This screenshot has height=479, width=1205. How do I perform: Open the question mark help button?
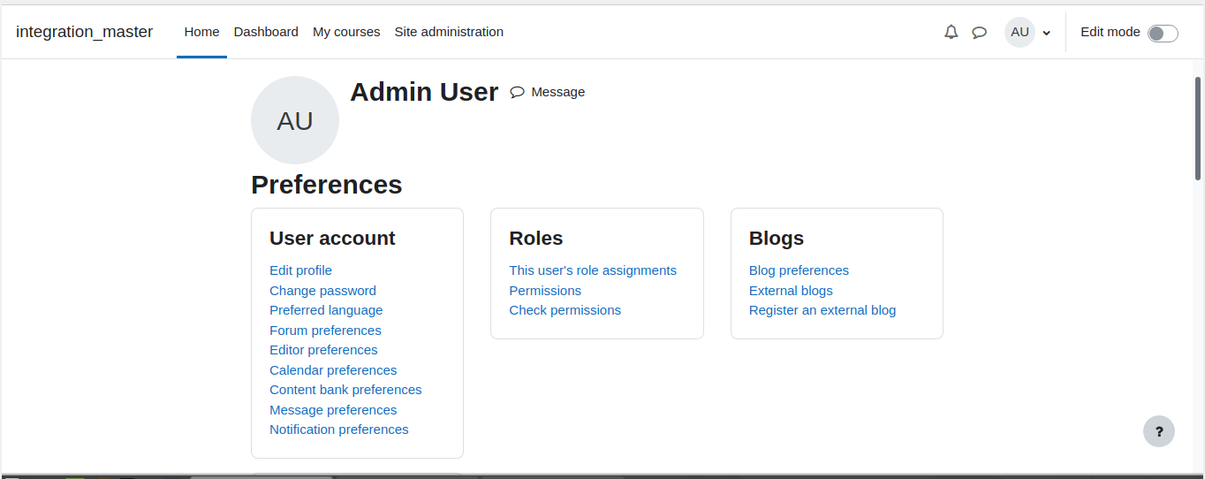tap(1159, 431)
